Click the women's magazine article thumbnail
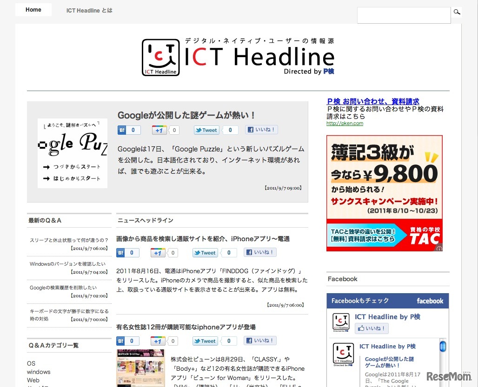The width and height of the screenshot is (478, 387). [x=141, y=368]
